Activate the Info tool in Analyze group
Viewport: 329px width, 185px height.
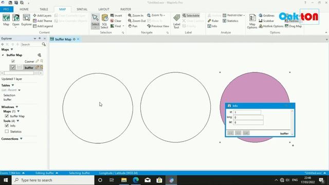click(212, 26)
